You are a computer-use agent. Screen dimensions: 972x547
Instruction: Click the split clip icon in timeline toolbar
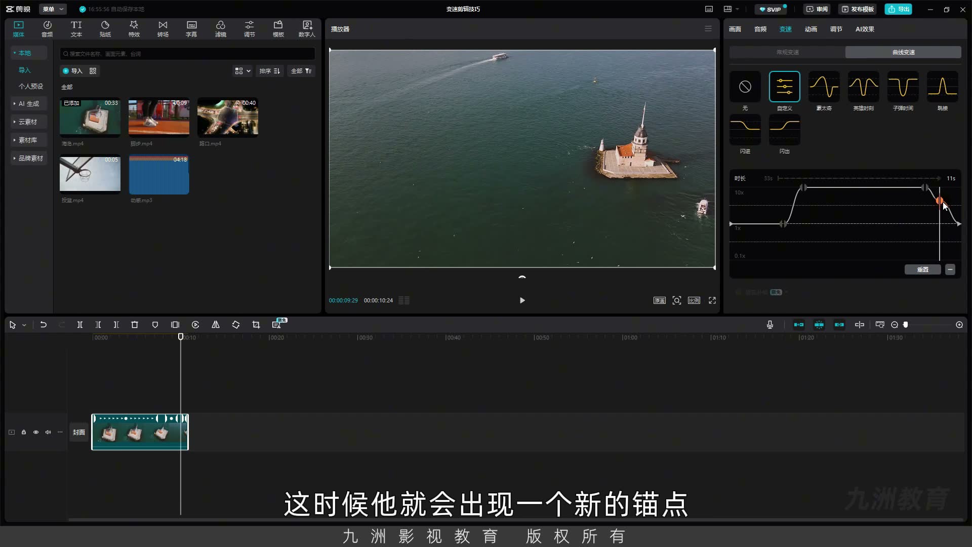[x=79, y=325]
